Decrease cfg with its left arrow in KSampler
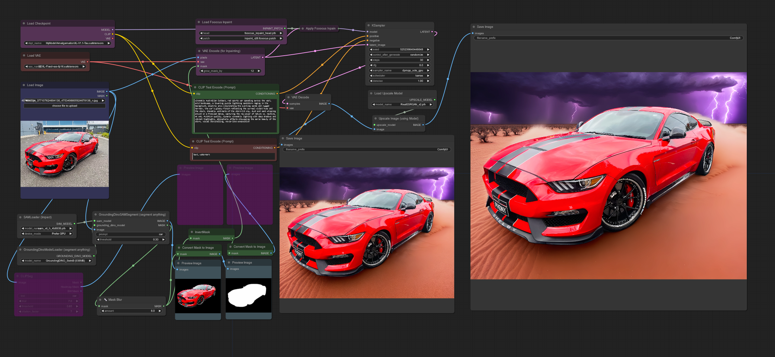 (x=371, y=65)
